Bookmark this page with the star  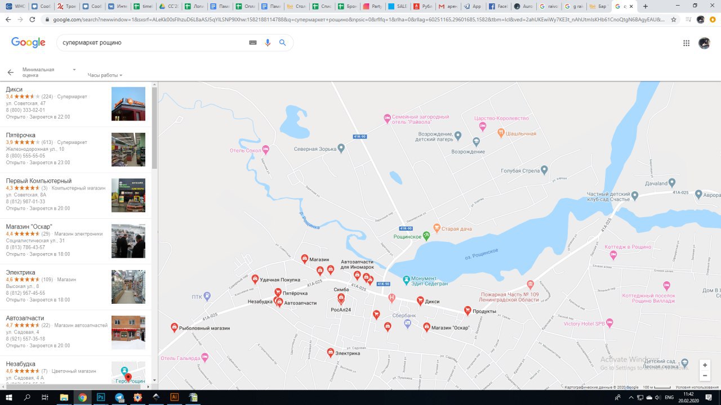[674, 19]
